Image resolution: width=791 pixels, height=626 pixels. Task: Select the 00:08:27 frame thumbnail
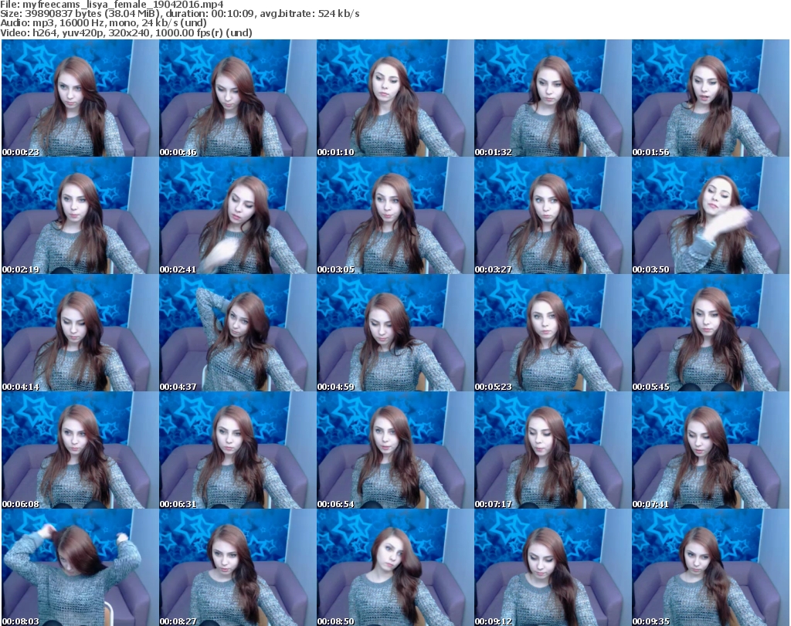pos(238,567)
